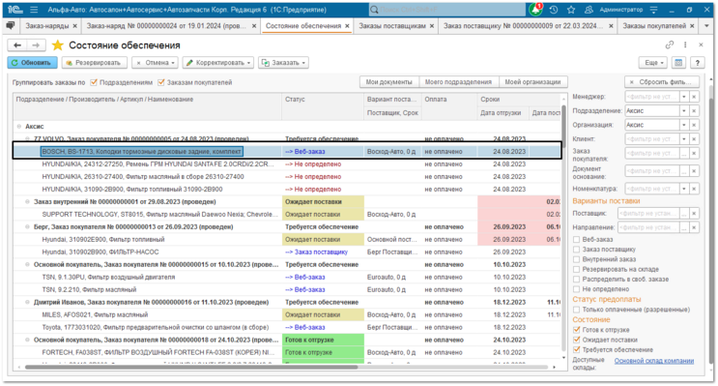This screenshot has width=718, height=386.
Task: Click the back arrow navigation button
Action: pyautogui.click(x=17, y=45)
